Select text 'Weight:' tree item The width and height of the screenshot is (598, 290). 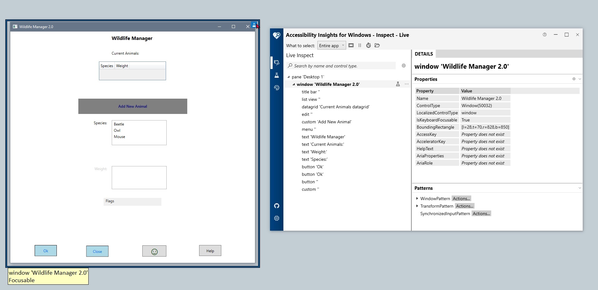click(314, 152)
